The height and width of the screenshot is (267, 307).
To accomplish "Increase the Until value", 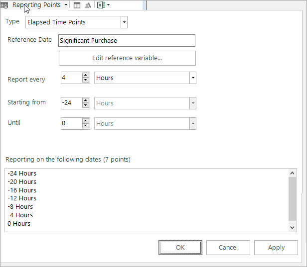I will [86, 121].
